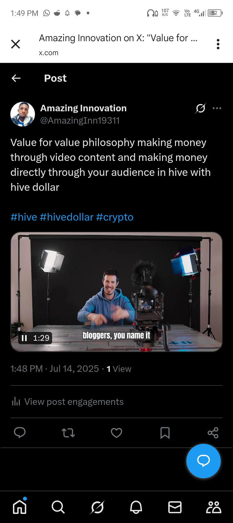Go to Home tab in bottom bar
This screenshot has width=233, height=523.
click(x=19, y=507)
